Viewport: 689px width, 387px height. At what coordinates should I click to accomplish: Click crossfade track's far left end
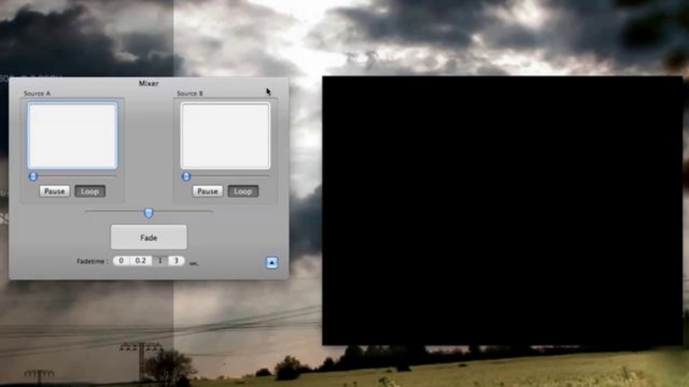87,212
